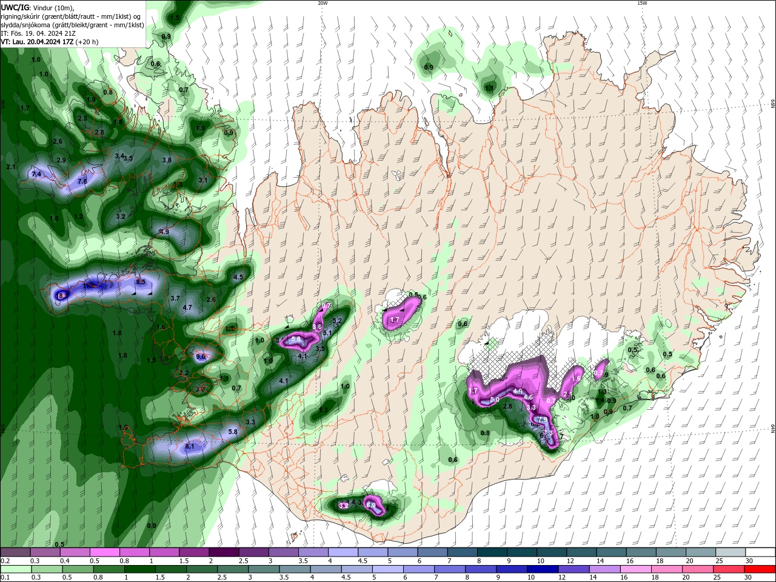Click the '2.1' value at the western edge

pyautogui.click(x=10, y=167)
